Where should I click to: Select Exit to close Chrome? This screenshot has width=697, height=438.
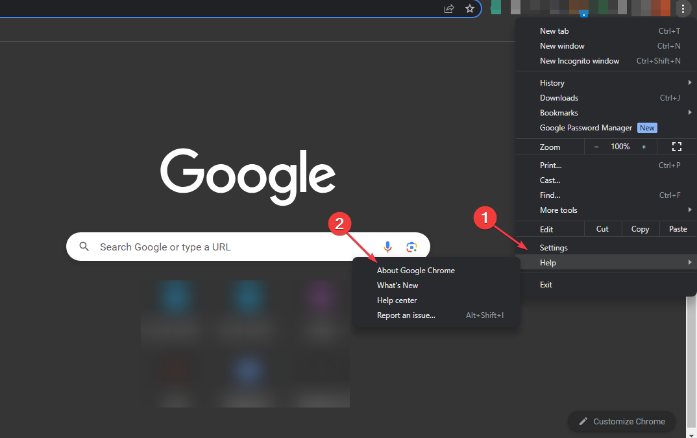click(x=606, y=285)
